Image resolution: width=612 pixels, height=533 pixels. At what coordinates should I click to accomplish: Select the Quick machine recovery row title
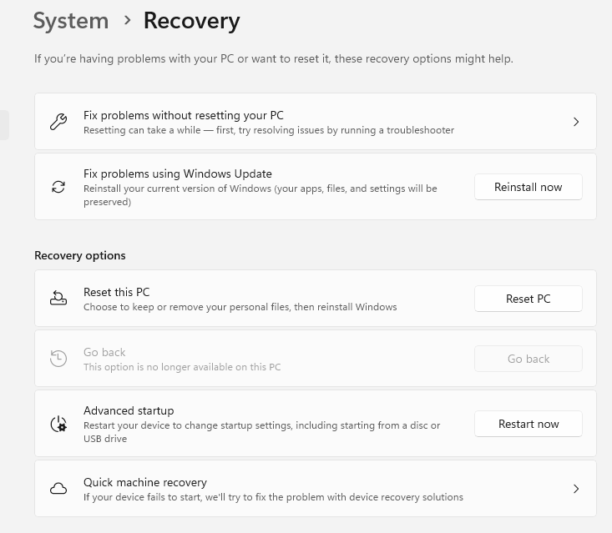point(145,482)
